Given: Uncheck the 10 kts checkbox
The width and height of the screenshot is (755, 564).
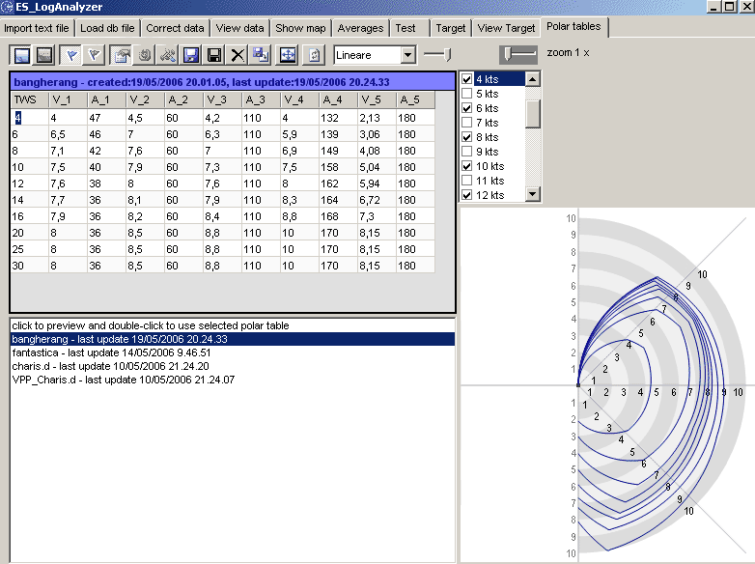Looking at the screenshot, I should [466, 166].
